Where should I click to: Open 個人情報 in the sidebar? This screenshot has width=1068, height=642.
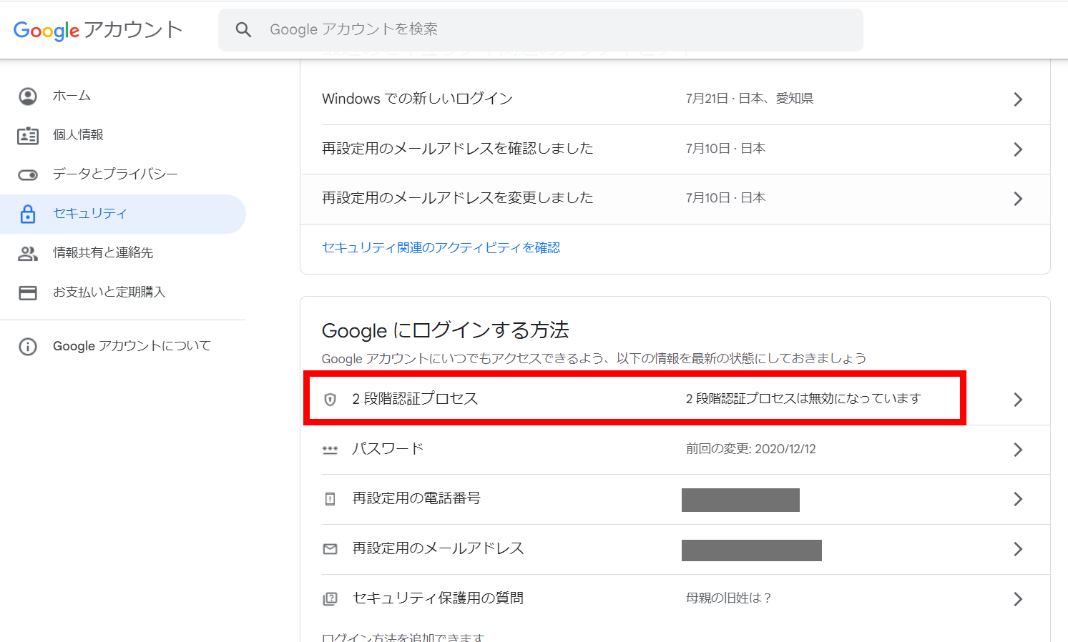pyautogui.click(x=123, y=135)
